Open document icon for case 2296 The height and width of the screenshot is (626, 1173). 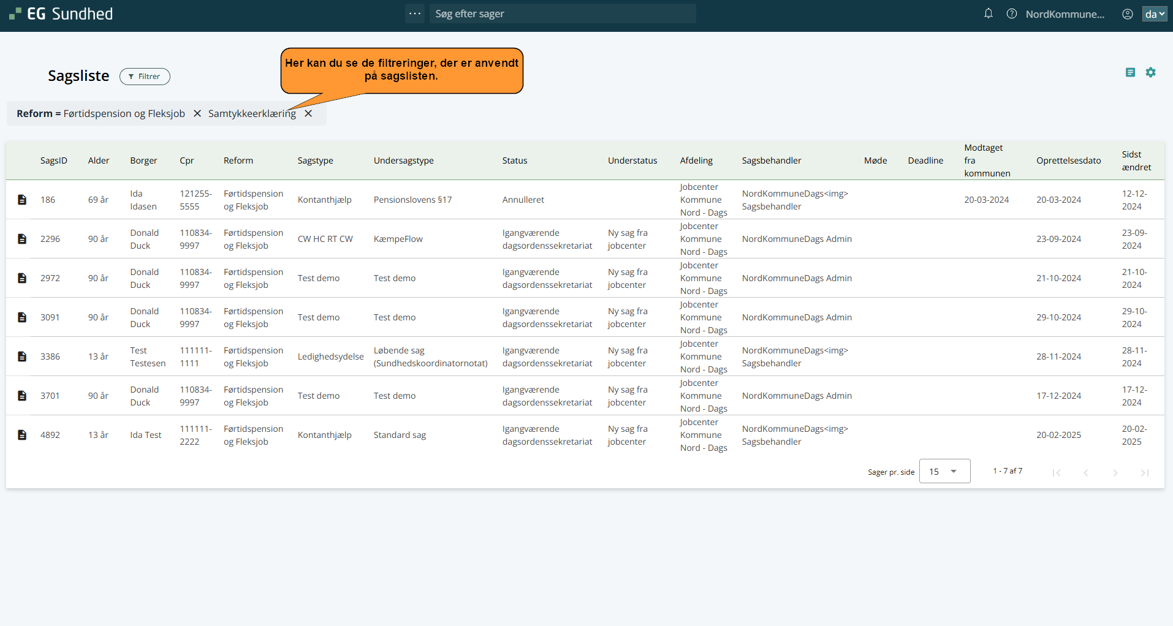[x=22, y=239]
